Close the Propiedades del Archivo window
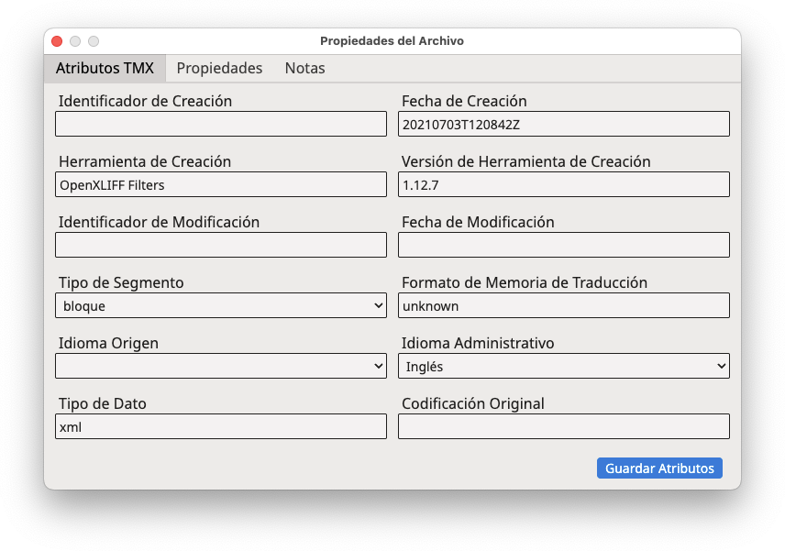 [x=57, y=41]
